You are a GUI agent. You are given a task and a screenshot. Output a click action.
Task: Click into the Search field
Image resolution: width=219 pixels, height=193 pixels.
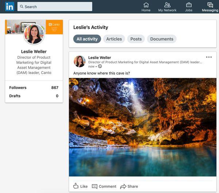pyautogui.click(x=55, y=7)
